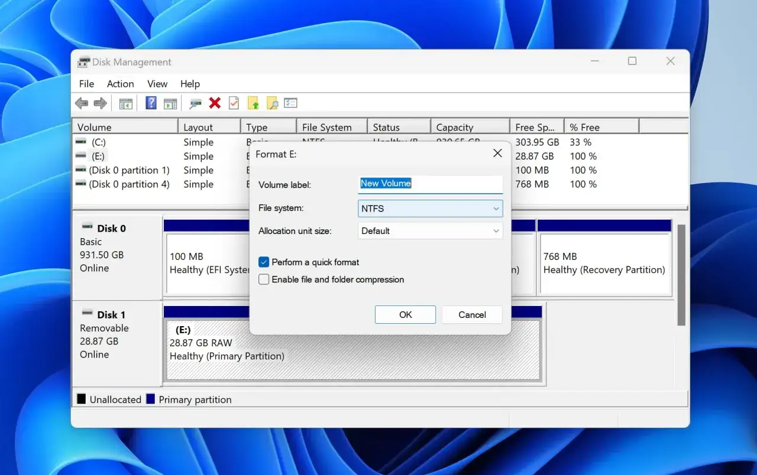Open the Action menu
The image size is (757, 475).
click(x=120, y=84)
